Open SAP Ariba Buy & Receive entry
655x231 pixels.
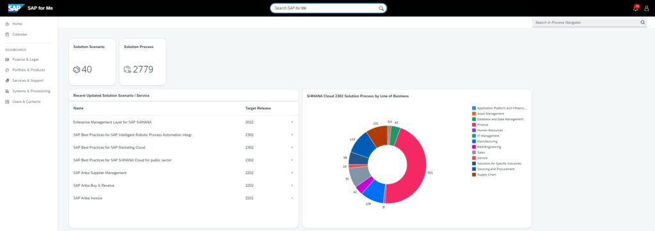(93, 186)
